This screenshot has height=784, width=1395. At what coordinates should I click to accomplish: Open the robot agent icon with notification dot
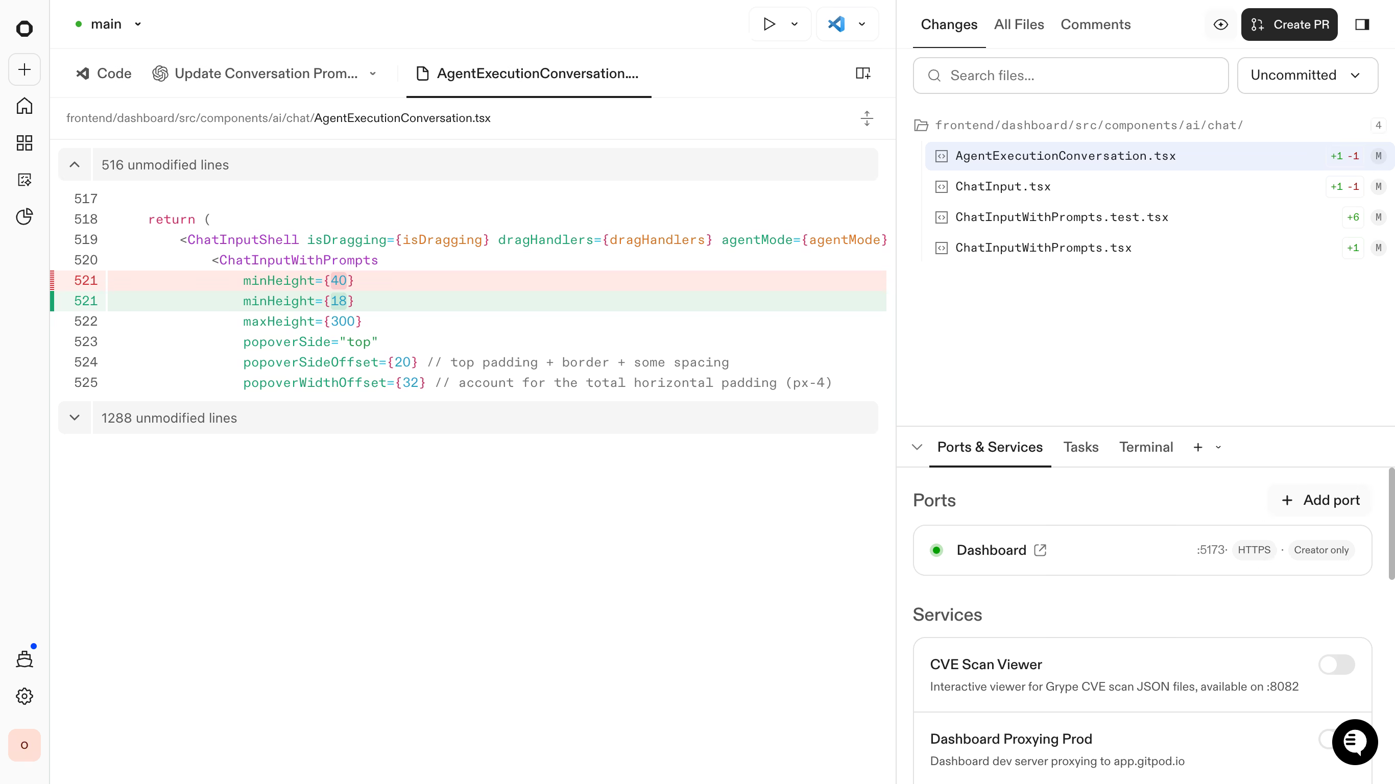tap(25, 659)
